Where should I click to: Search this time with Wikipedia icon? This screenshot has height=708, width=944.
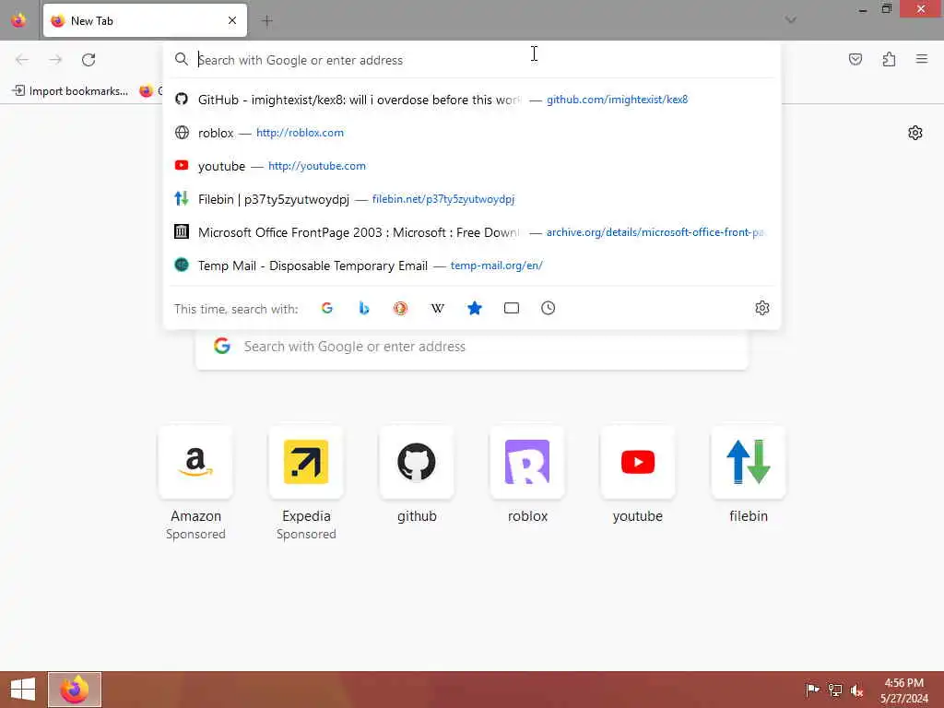coord(438,308)
